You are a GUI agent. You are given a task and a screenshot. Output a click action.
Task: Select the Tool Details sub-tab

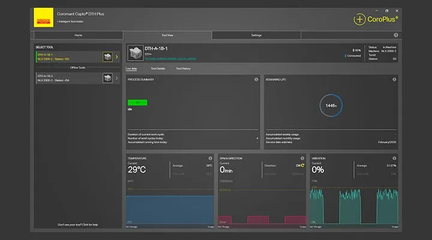(158, 68)
